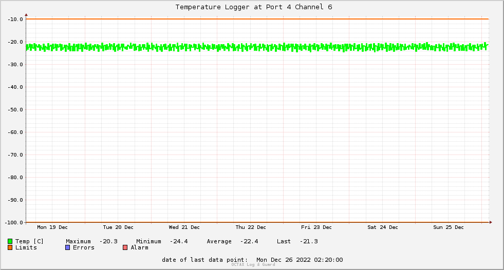Click the red Alarm legend swatch
The image size is (504, 270).
click(x=125, y=247)
